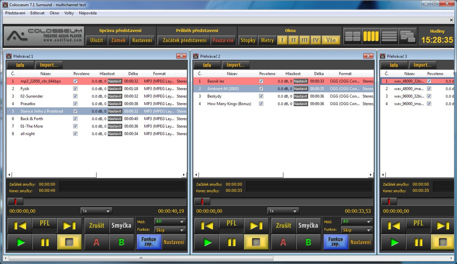Click the green Play button in Přehrávač 1

(x=20, y=242)
